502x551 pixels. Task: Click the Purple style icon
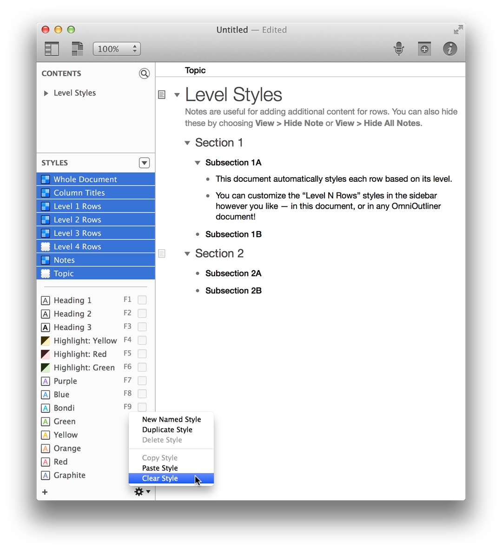(45, 381)
